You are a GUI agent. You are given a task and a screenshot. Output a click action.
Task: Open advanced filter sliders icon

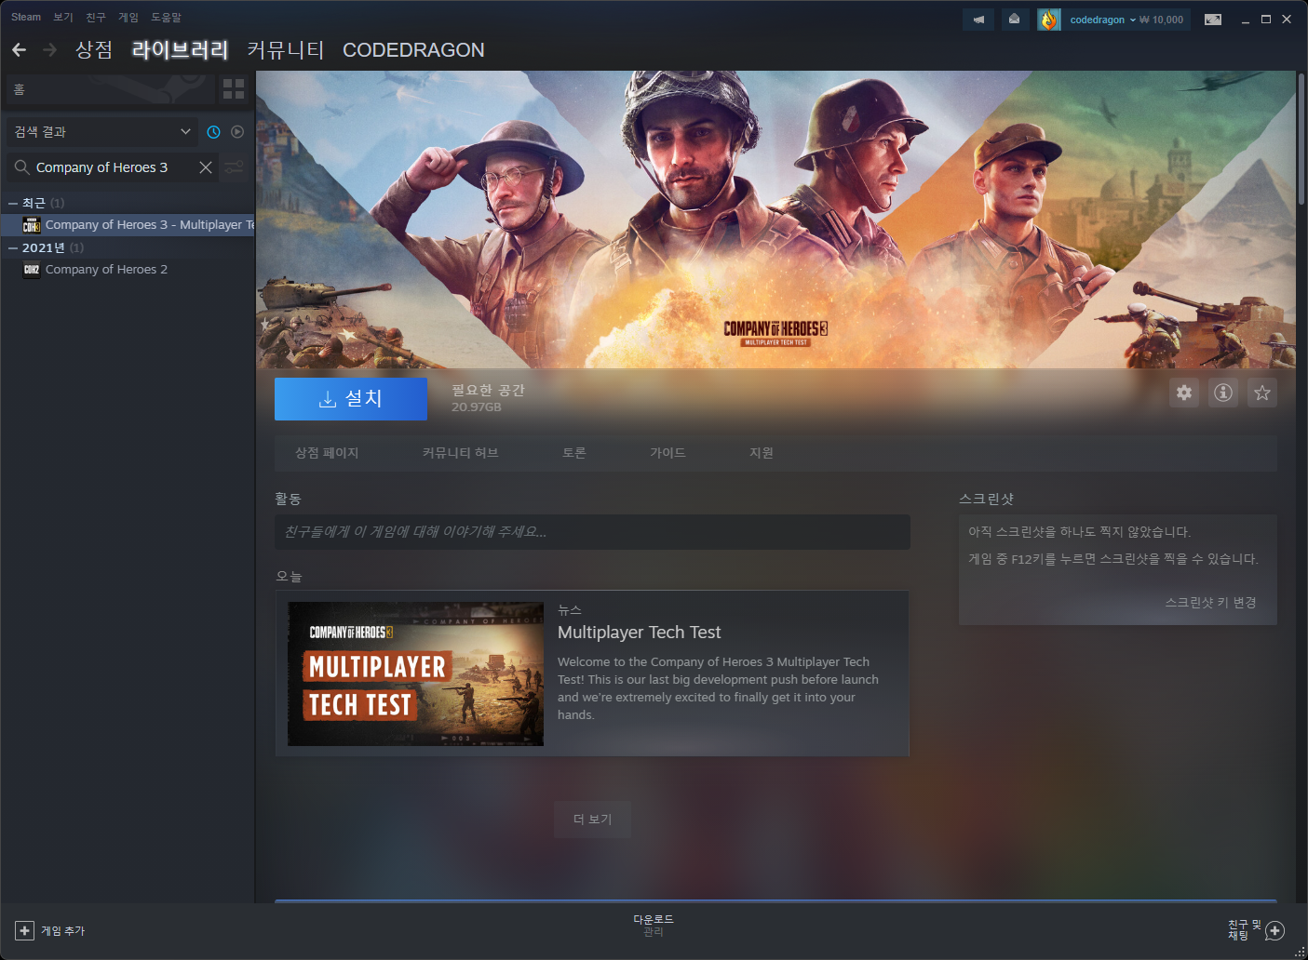point(234,167)
